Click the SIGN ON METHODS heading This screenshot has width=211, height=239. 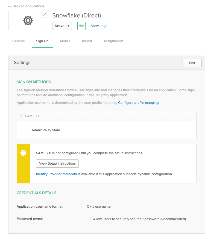tap(34, 82)
